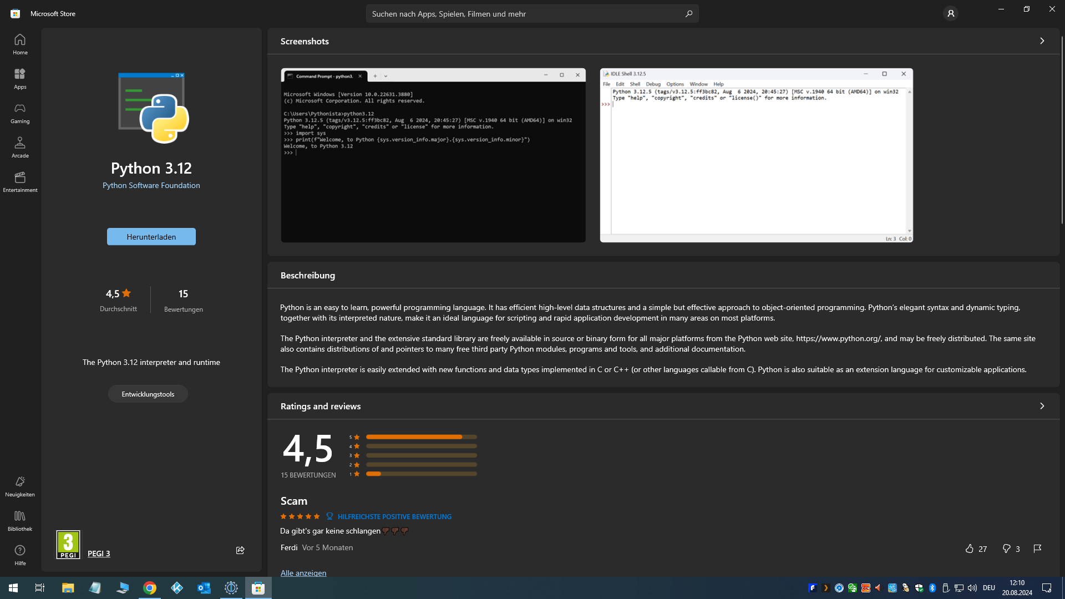1065x599 pixels.
Task: Report the Scam review with flag icon
Action: 1037,549
